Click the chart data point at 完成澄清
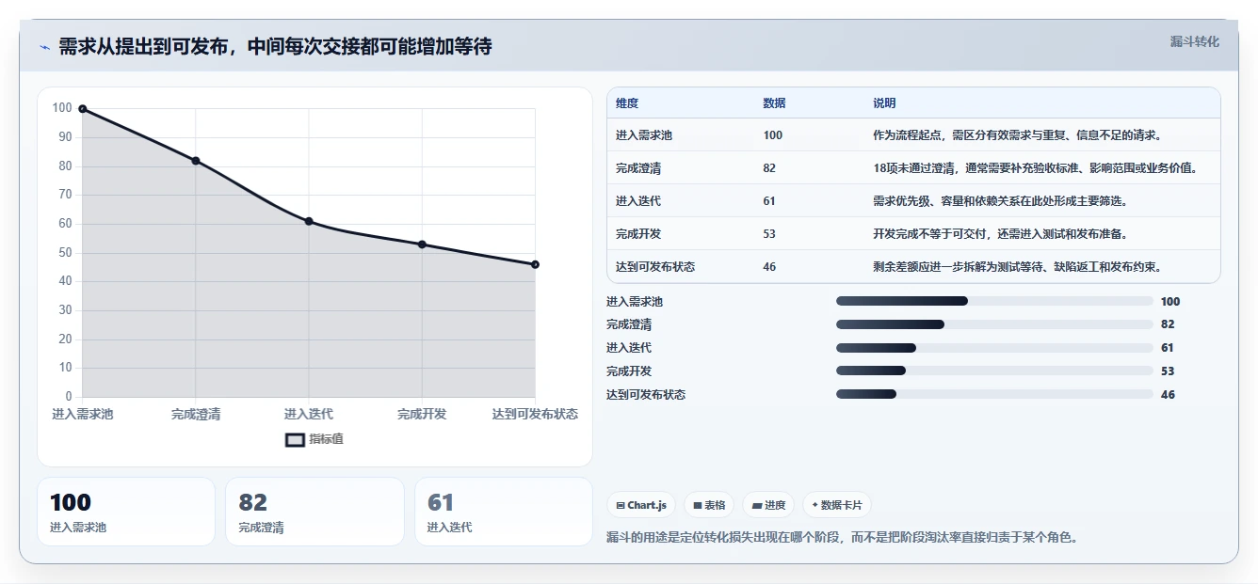 coord(196,161)
